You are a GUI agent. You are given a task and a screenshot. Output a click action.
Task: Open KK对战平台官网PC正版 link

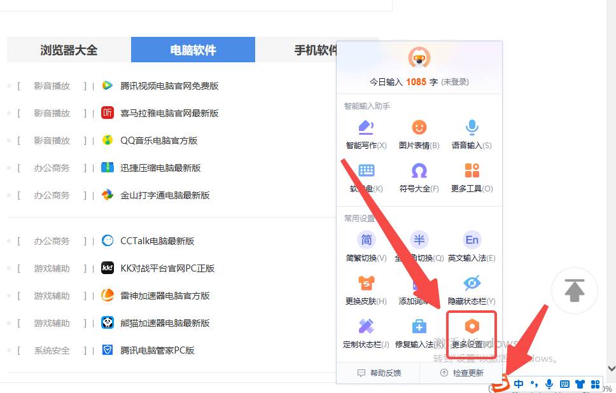167,268
